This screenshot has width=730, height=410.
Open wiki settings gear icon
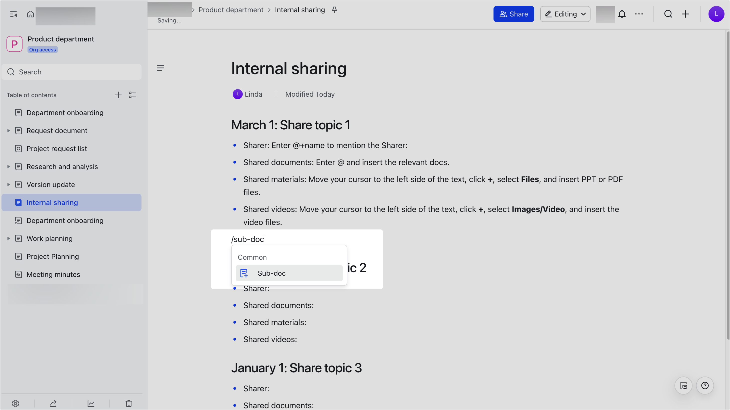pos(15,403)
